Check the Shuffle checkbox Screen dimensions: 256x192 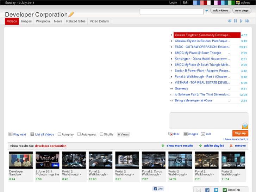coord(101,134)
